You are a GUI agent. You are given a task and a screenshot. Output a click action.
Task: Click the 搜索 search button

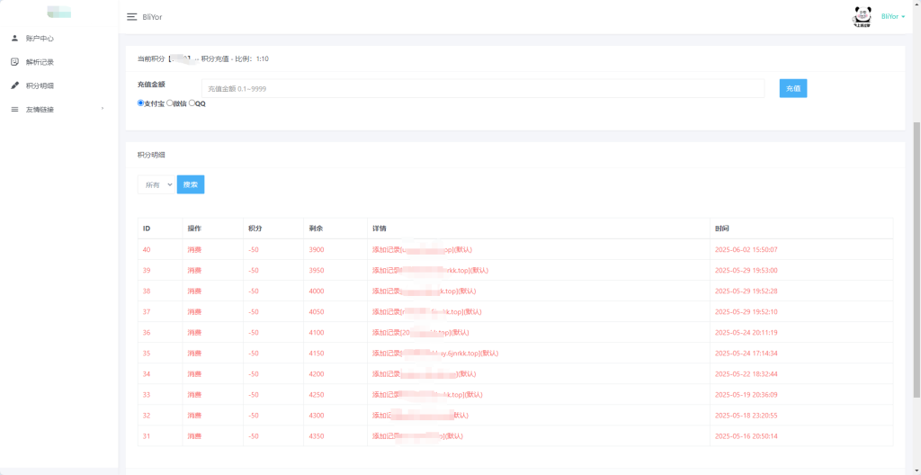click(191, 184)
